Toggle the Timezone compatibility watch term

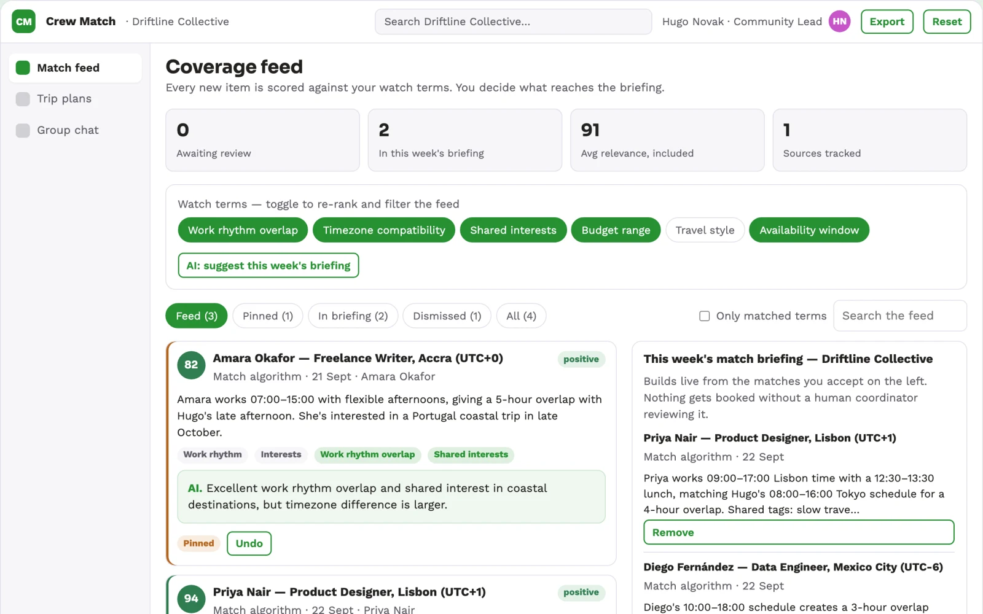click(384, 230)
